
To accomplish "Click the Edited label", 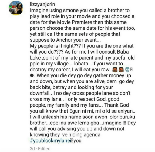I will (44, 149).
